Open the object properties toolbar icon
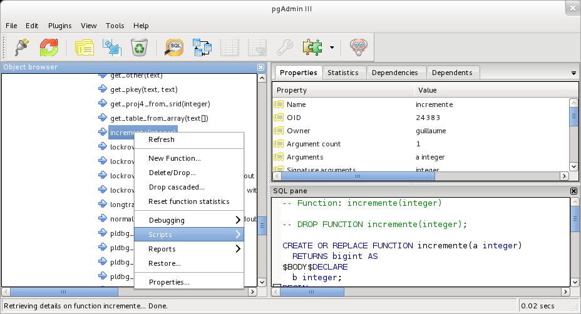 coord(85,48)
